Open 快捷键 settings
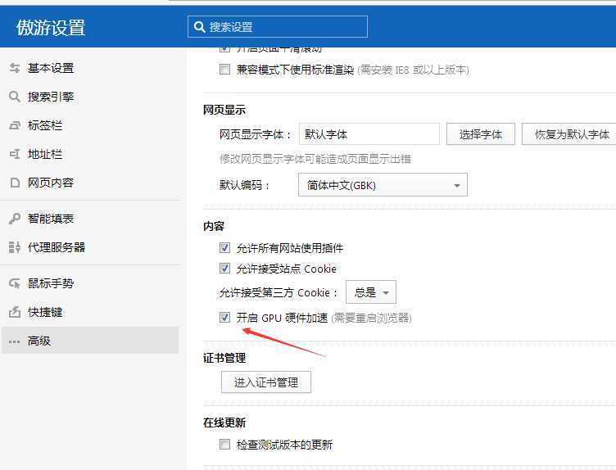The height and width of the screenshot is (470, 616). click(x=45, y=312)
